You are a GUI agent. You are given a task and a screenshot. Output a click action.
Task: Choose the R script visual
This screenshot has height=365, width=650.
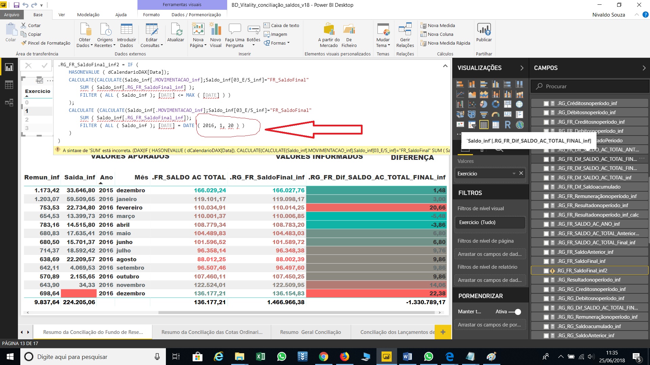click(x=507, y=125)
